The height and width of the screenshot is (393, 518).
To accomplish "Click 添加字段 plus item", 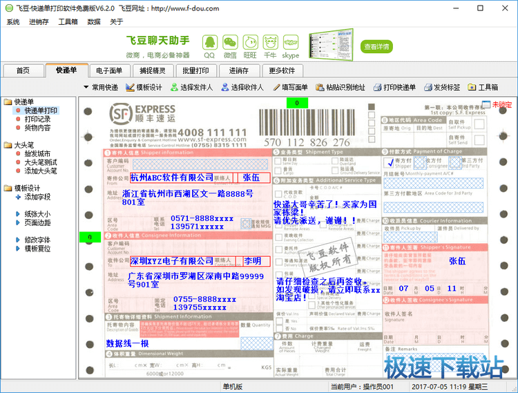I will (33, 197).
